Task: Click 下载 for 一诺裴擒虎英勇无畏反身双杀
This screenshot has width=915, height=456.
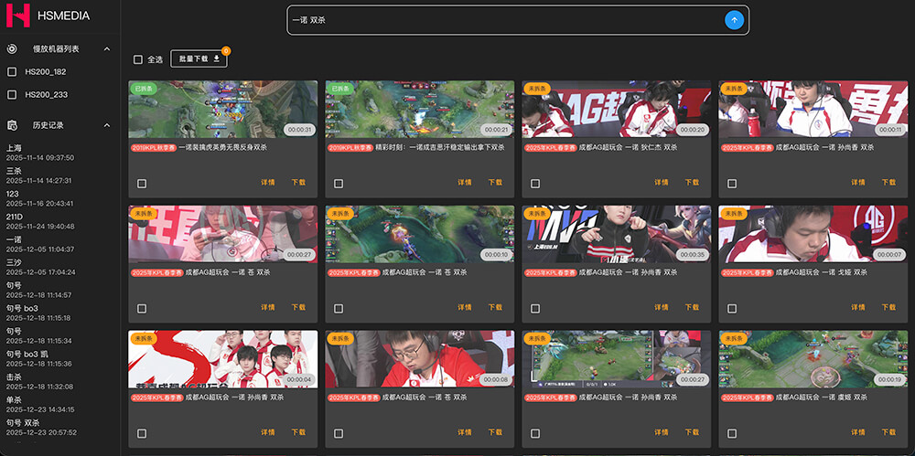Action: [x=298, y=183]
